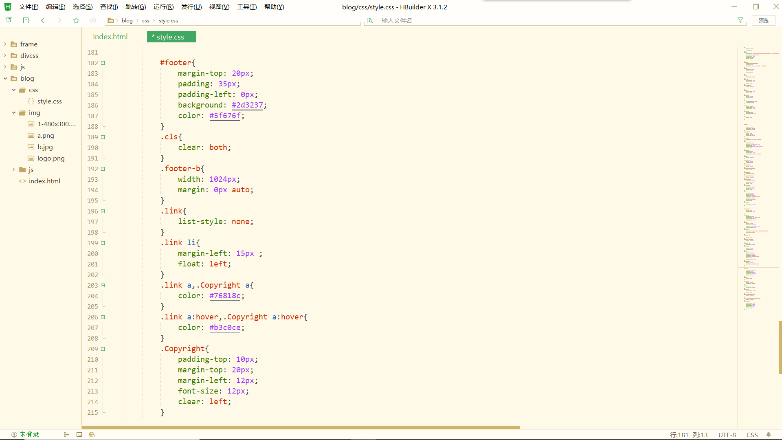Go forward with the right arrow icon
782x440 pixels.
coord(59,20)
